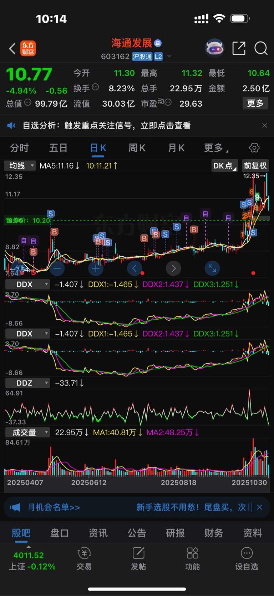The image size is (274, 596).
Task: Open the 股吧 tab
Action: coord(21,533)
